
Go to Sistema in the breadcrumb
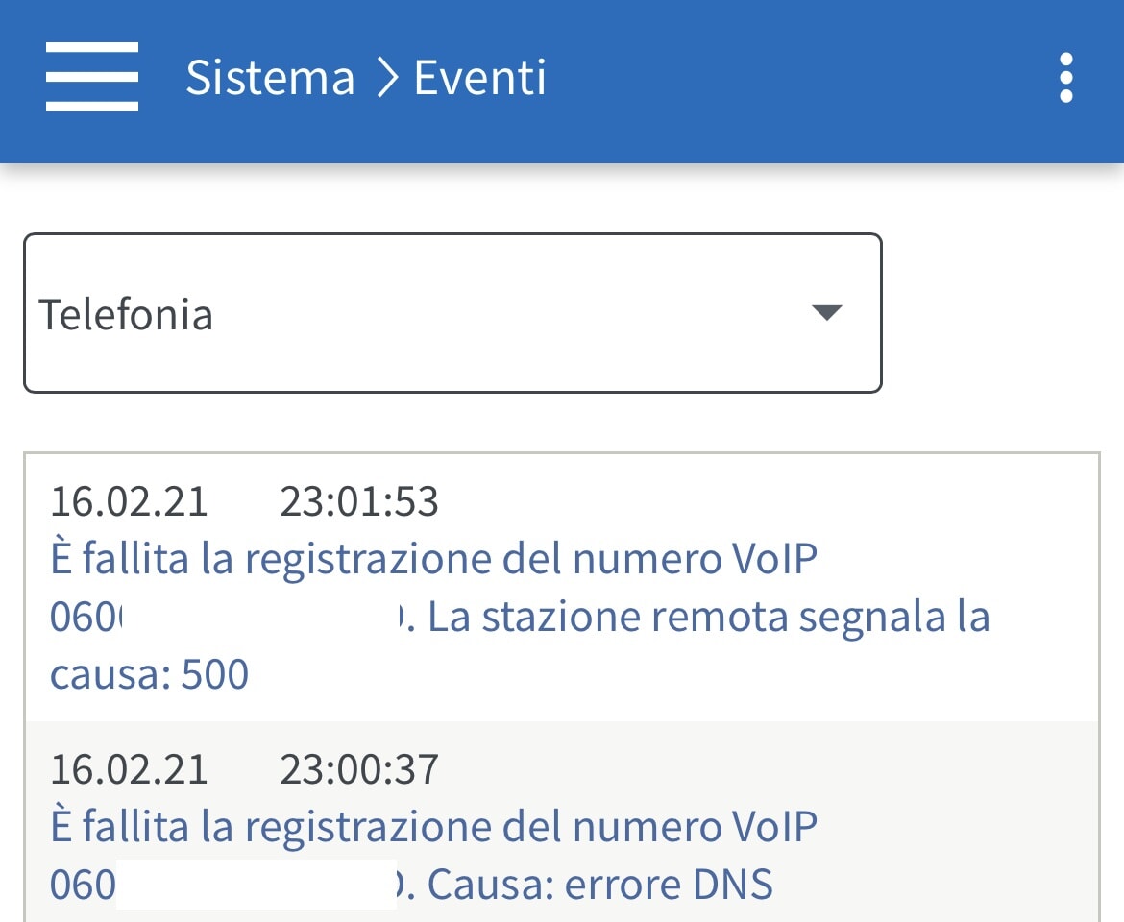click(x=270, y=78)
